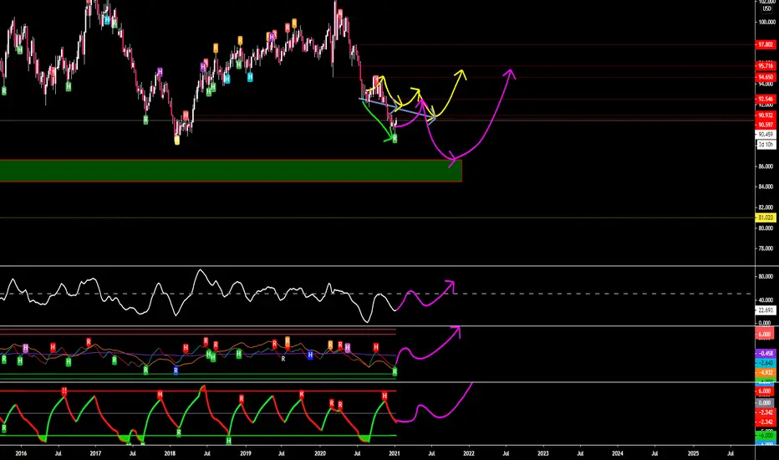Click the 2016 label on the time axis
This screenshot has width=779, height=460.
coord(21,453)
